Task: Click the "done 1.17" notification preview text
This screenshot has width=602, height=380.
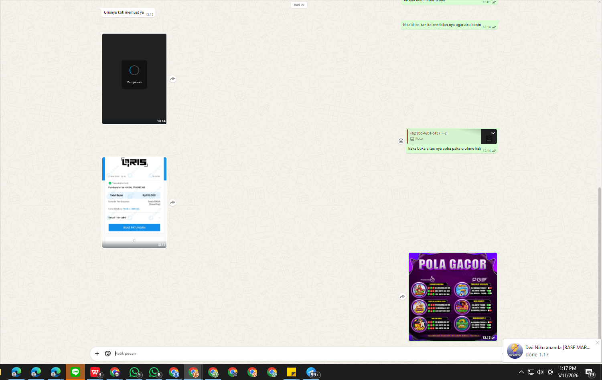Action: coord(537,355)
